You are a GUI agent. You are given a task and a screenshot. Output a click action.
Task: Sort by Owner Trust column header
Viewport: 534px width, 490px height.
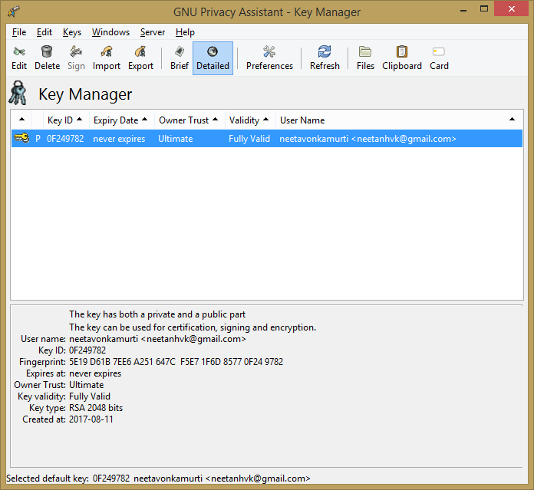[x=188, y=120]
